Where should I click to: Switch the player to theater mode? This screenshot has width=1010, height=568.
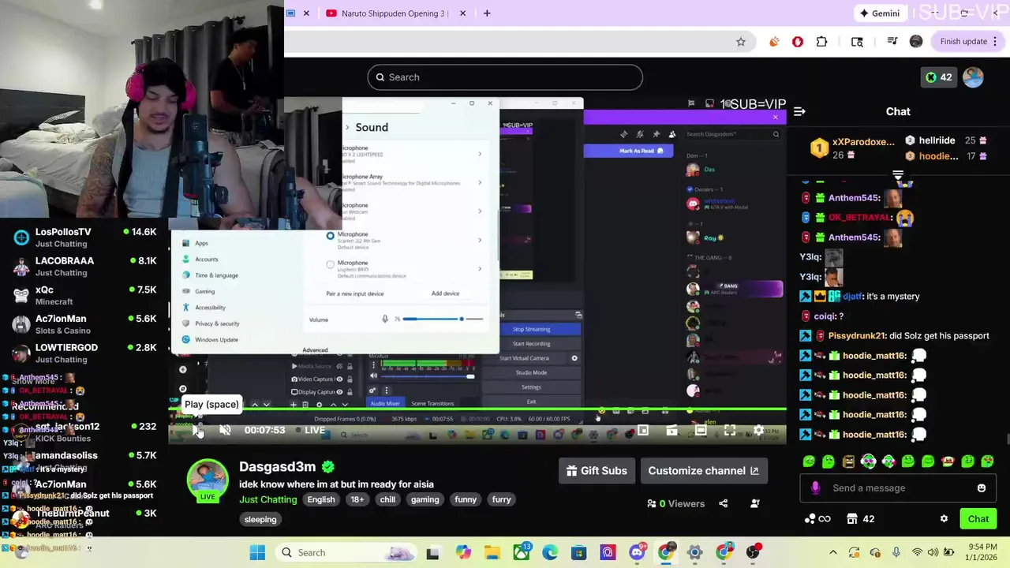[x=701, y=430]
